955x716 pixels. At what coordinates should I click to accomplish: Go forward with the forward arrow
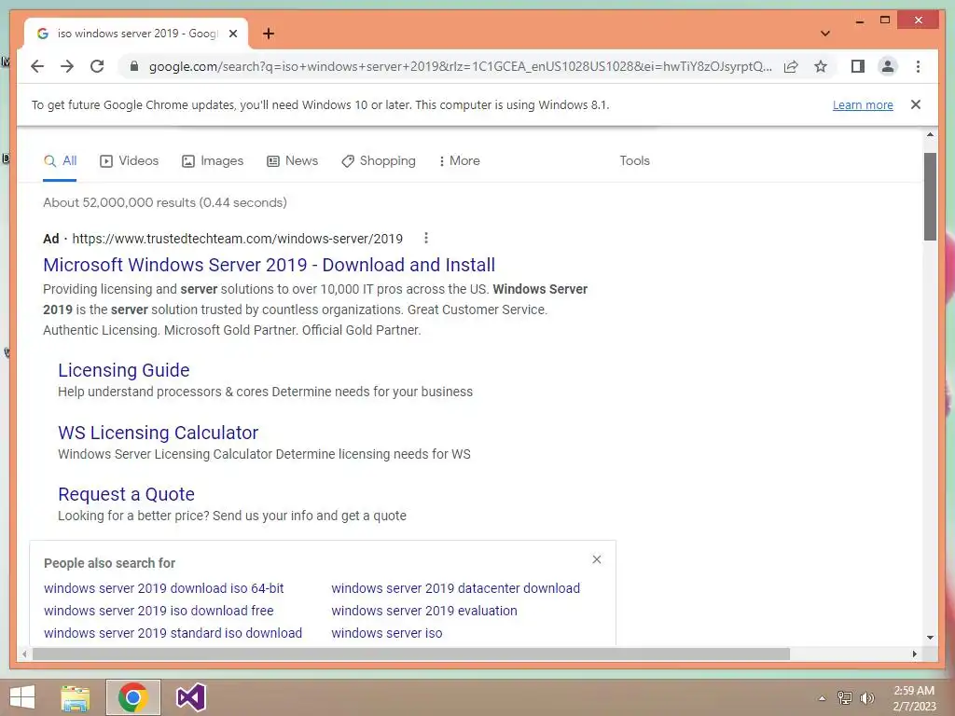[67, 66]
